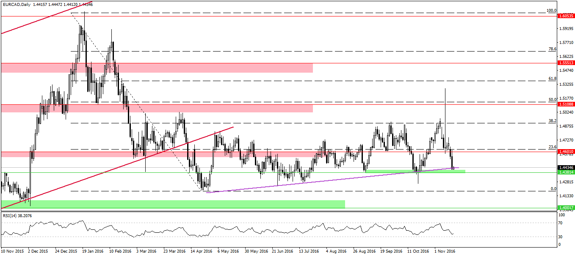The height and width of the screenshot is (256, 575).
Task: Click the red 1.51088 price level tag
Action: click(x=566, y=104)
